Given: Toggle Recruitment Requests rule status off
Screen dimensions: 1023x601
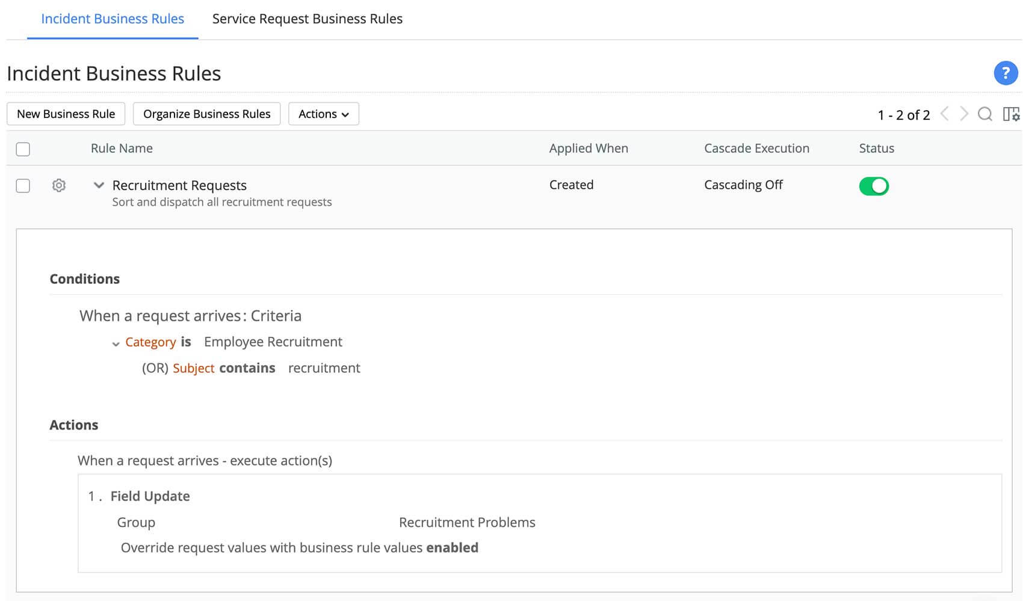Looking at the screenshot, I should pyautogui.click(x=874, y=186).
